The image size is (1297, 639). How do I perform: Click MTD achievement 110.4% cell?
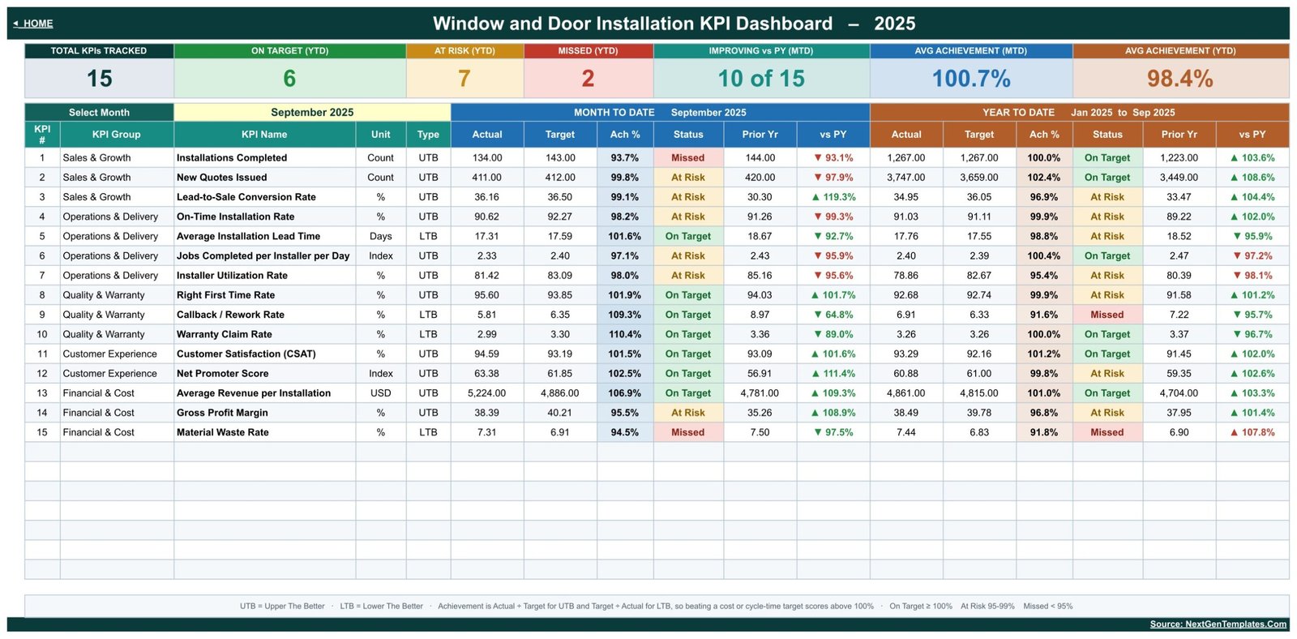625,334
